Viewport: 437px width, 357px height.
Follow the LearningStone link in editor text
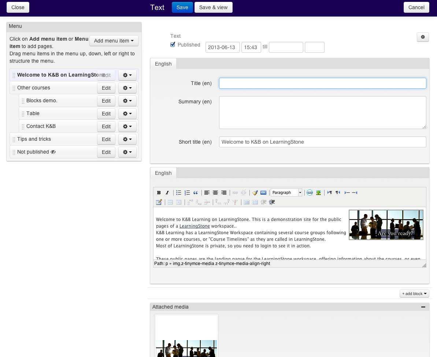point(195,226)
